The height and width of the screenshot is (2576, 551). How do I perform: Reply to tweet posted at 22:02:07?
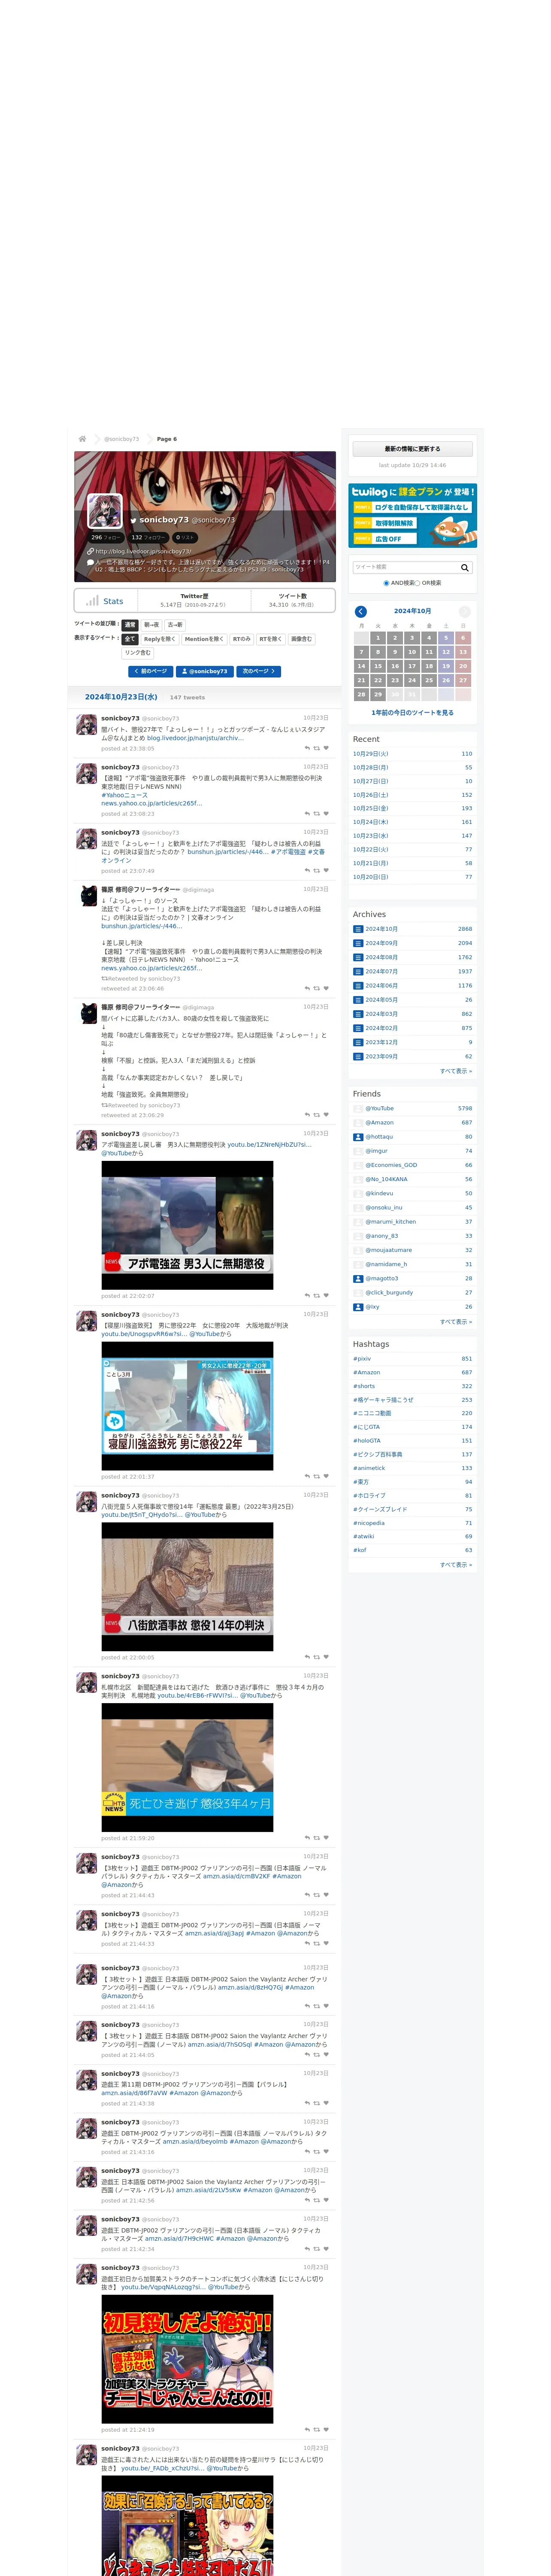click(307, 1296)
